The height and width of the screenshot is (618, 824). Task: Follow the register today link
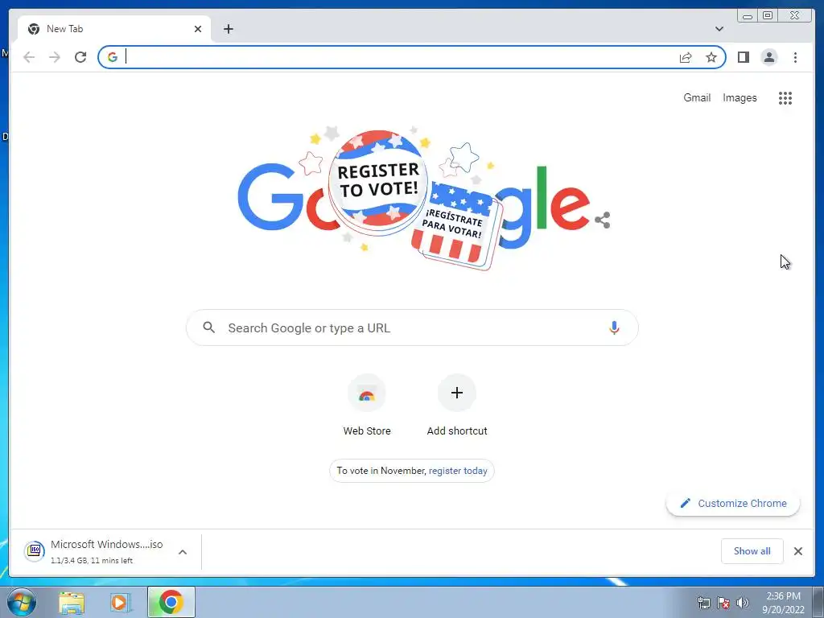(458, 471)
